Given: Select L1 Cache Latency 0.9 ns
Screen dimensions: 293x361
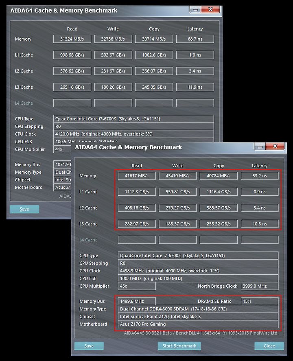Looking at the screenshot, I should pos(260,192).
